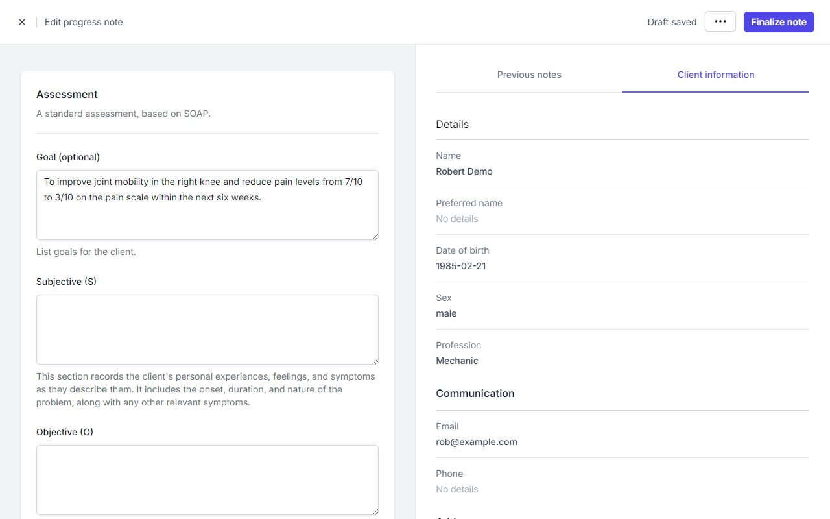830x519 pixels.
Task: Click the Objective (O) label
Action: [x=65, y=432]
